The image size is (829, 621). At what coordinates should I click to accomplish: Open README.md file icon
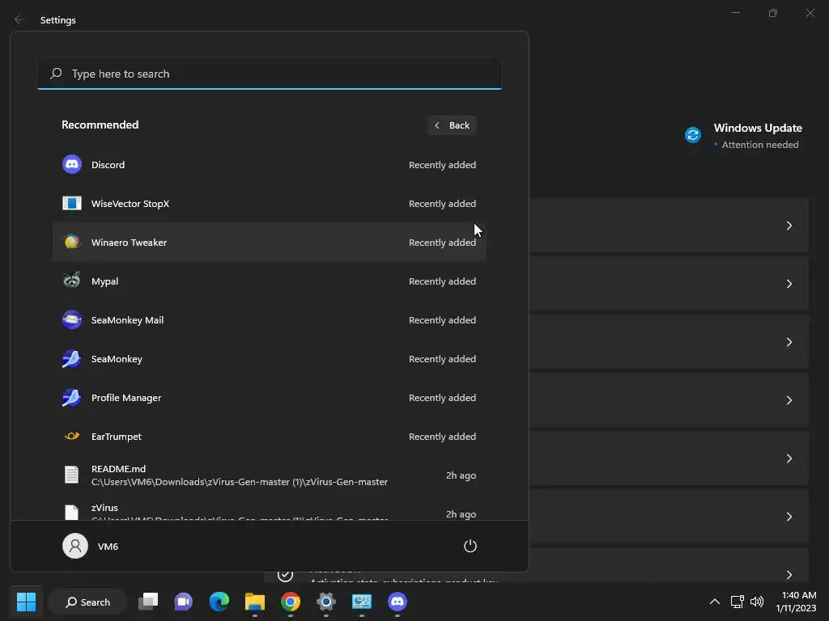click(71, 474)
